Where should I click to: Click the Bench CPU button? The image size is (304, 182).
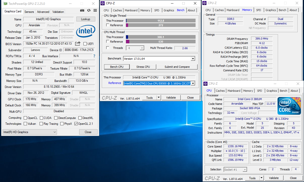(117, 67)
